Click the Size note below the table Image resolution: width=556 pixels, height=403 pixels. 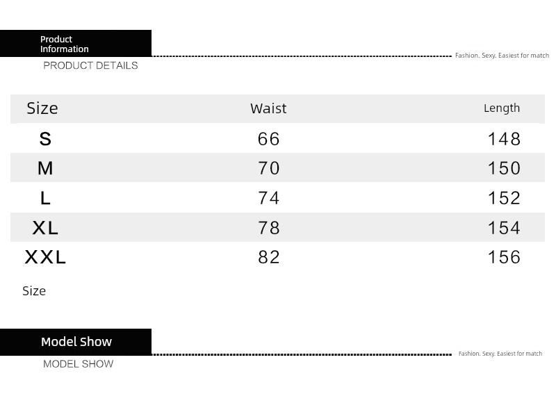click(x=34, y=291)
